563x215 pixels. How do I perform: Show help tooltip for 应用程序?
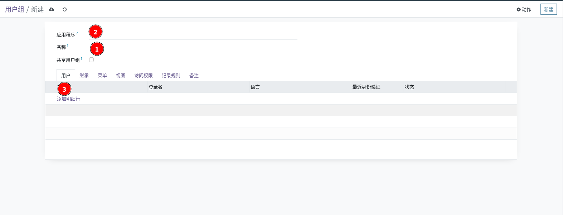[x=77, y=33]
